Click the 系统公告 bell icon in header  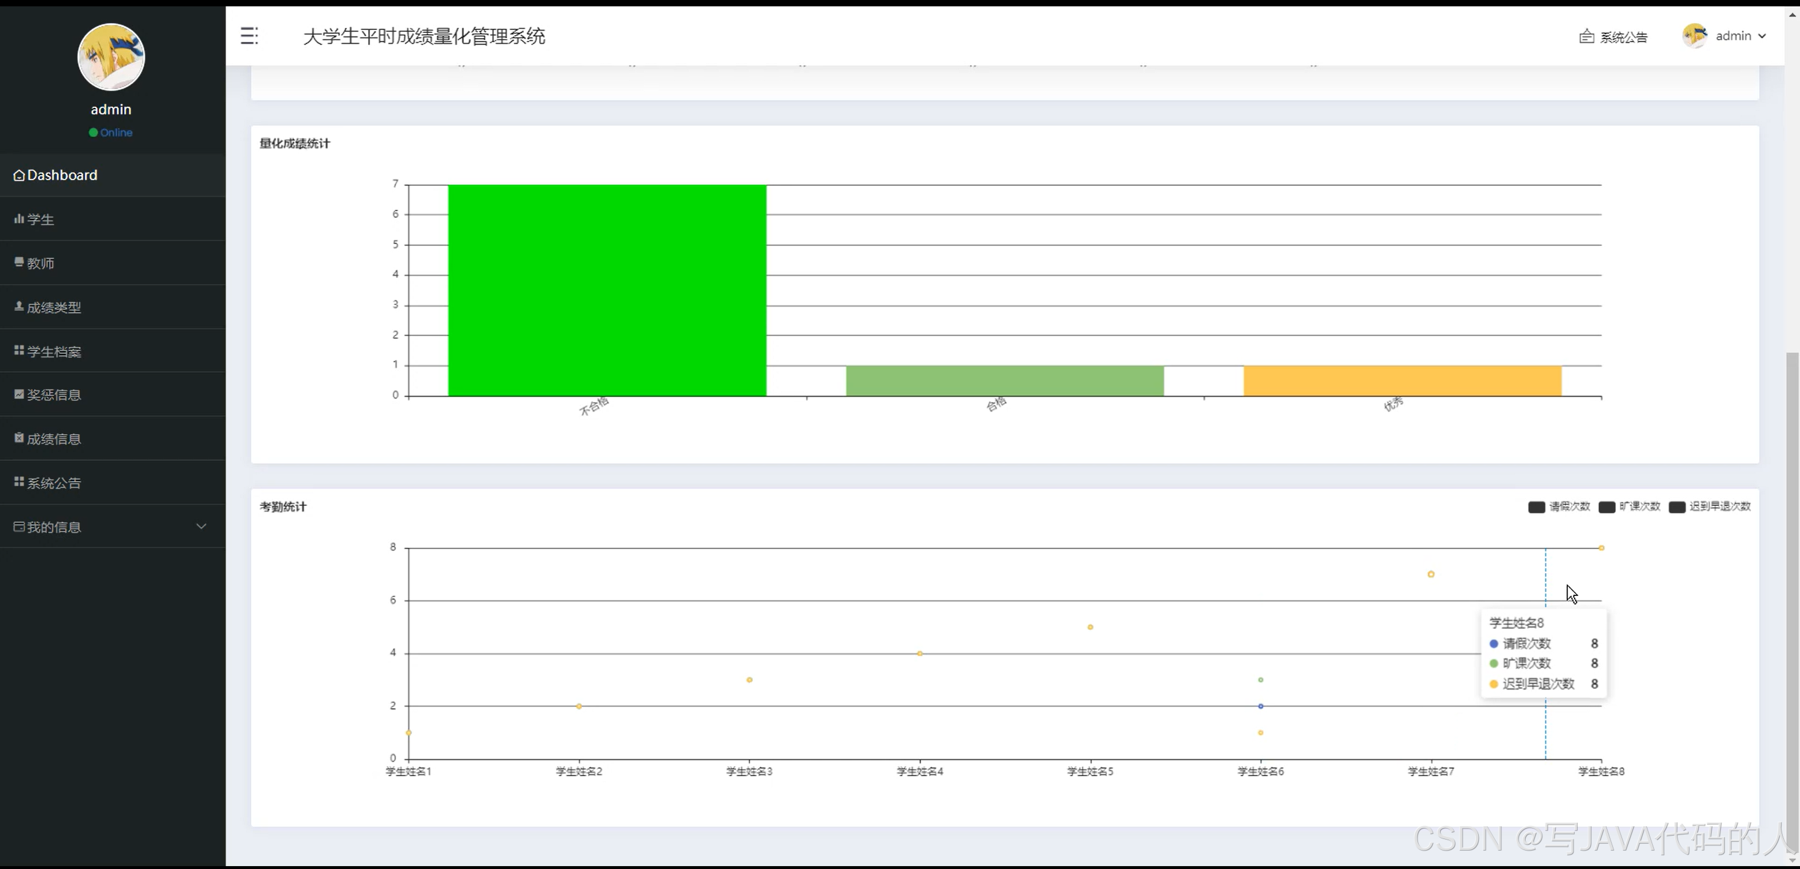(1586, 36)
